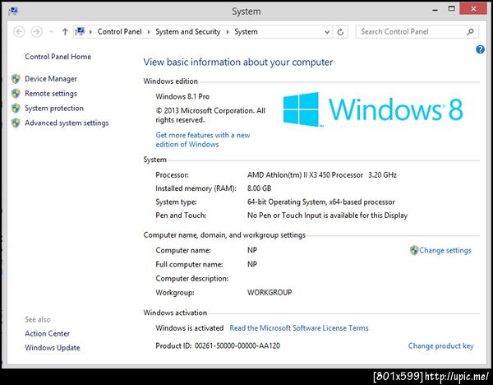Go forward with the forward arrow
Viewport: 493px width, 385px height.
(37, 32)
